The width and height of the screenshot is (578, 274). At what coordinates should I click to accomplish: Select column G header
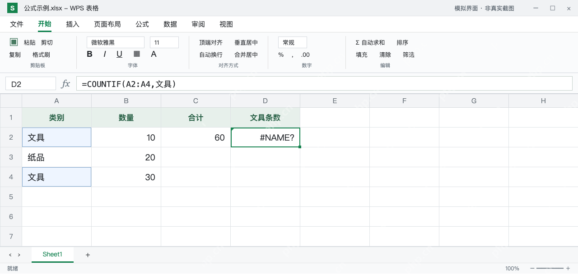[x=474, y=101]
